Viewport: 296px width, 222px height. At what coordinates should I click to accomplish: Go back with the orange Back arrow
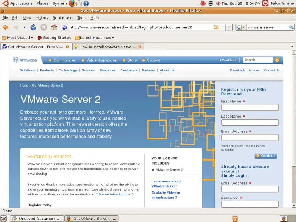(6, 27)
